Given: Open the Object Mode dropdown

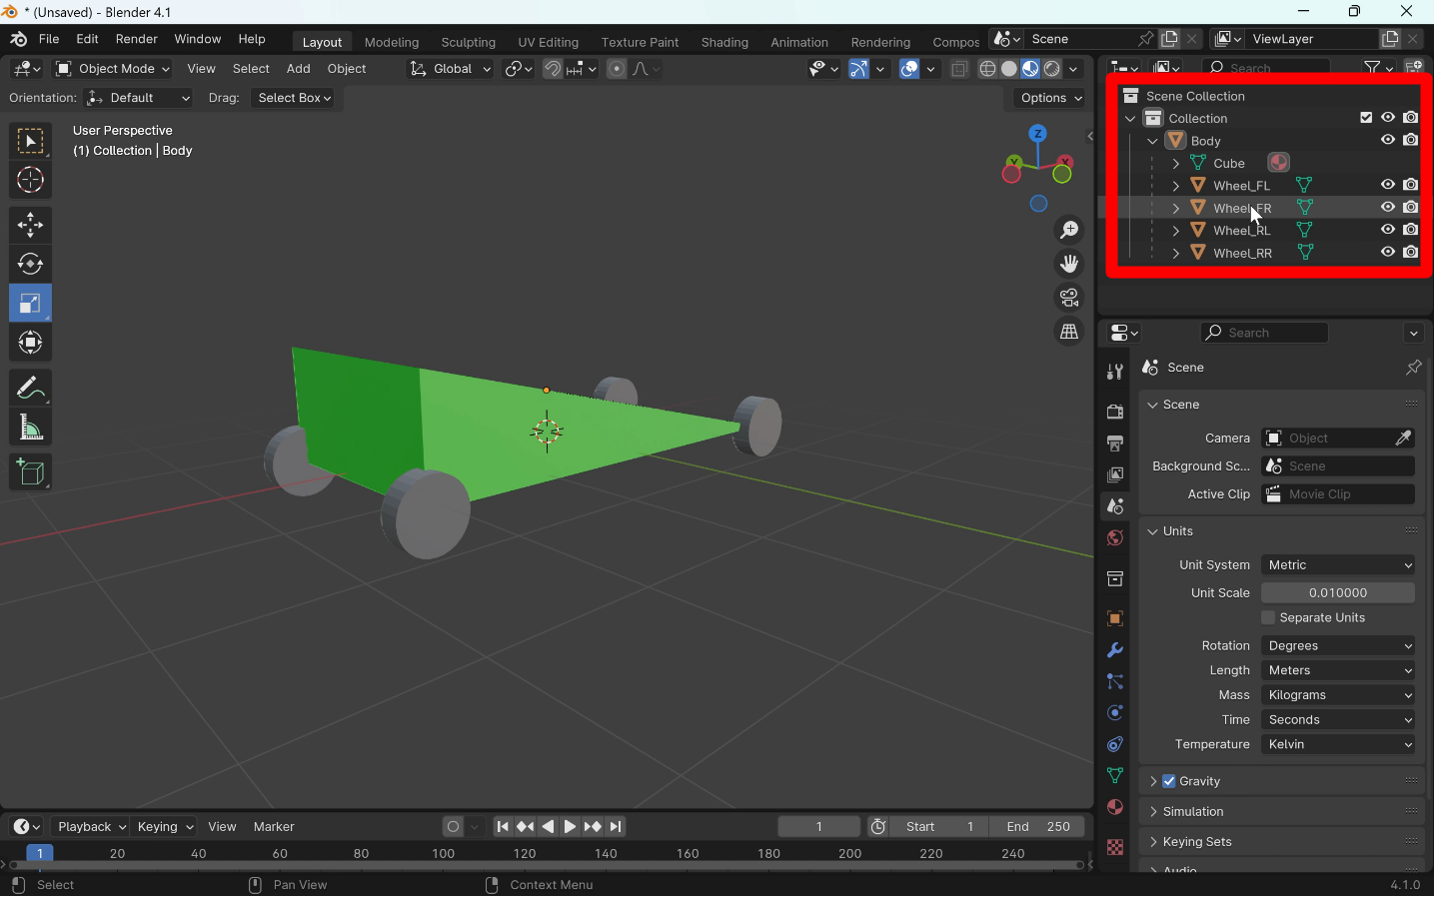Looking at the screenshot, I should (x=112, y=69).
